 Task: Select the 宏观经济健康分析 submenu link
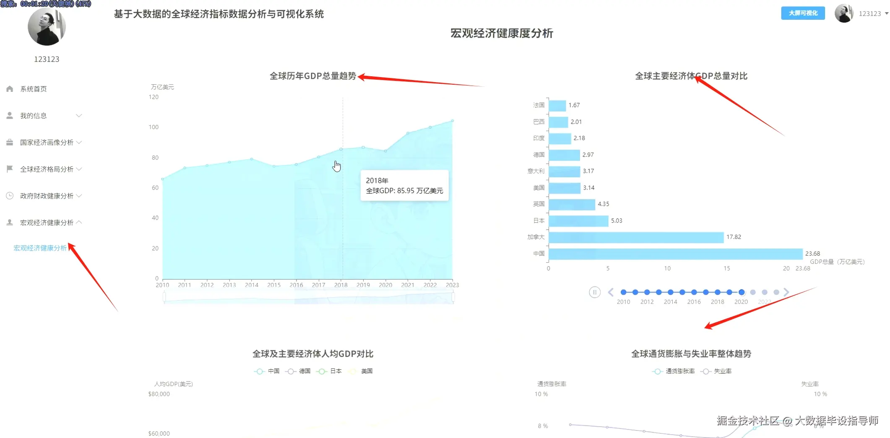[40, 248]
